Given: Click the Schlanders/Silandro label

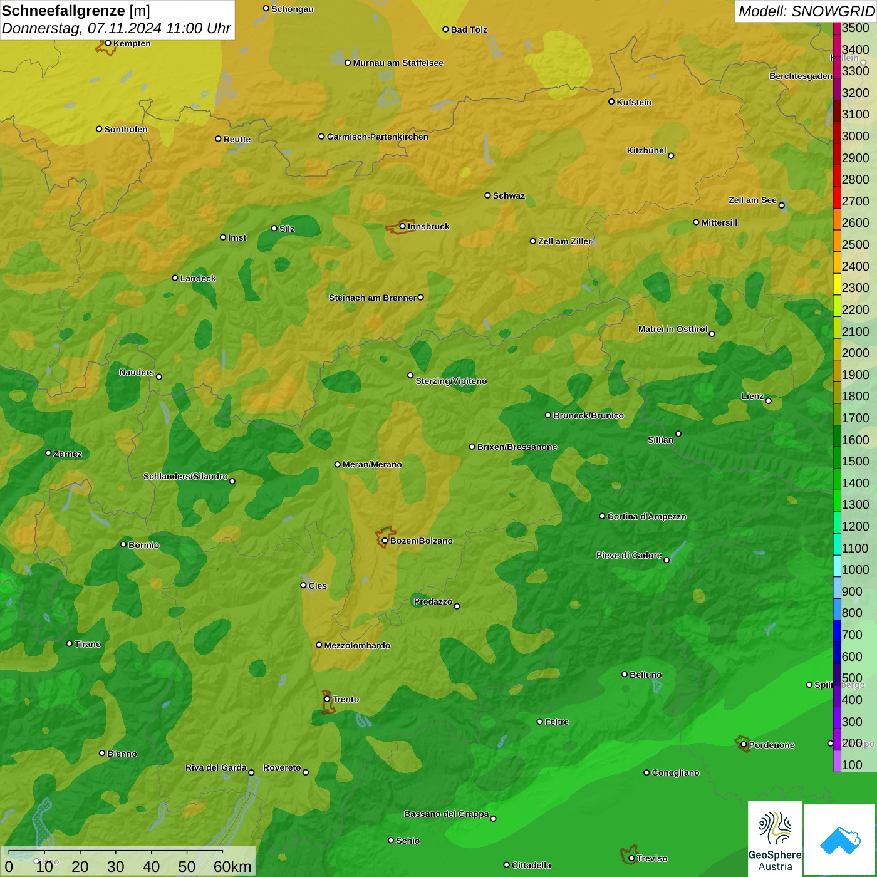Looking at the screenshot, I should pos(185,476).
